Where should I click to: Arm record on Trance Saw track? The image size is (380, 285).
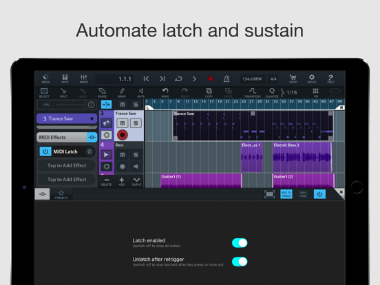pos(123,135)
